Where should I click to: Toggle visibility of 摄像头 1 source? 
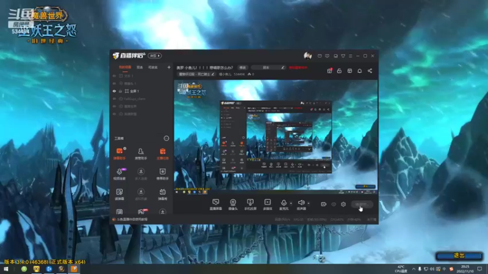pos(114,83)
